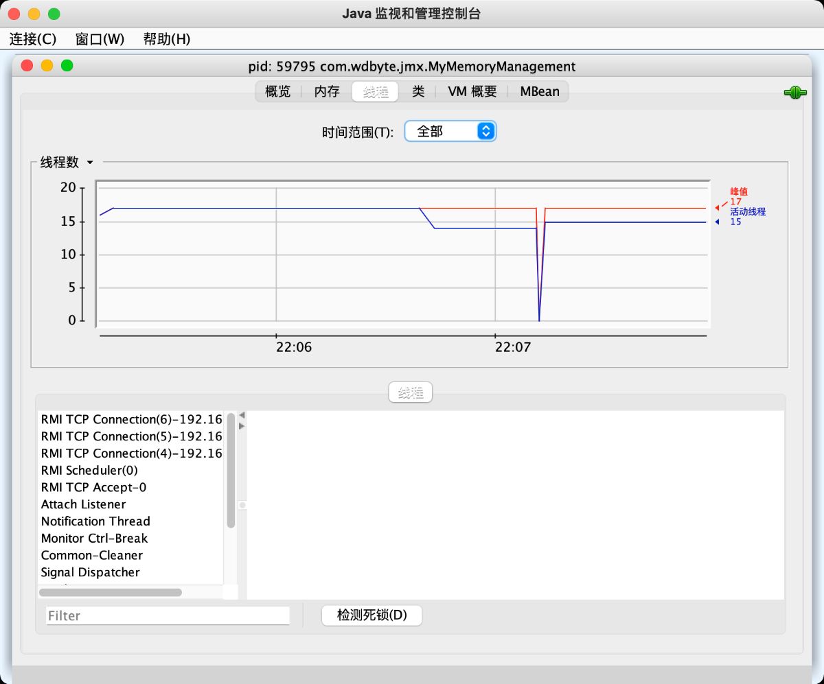Viewport: 824px width, 684px height.
Task: Open the 连接(C) menu
Action: 33,39
